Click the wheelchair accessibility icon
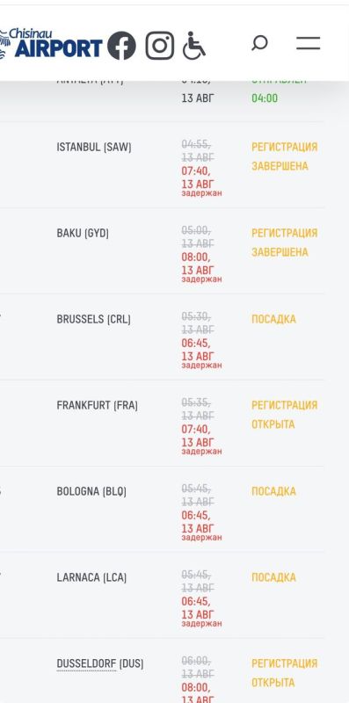This screenshot has height=703, width=349. pyautogui.click(x=194, y=46)
